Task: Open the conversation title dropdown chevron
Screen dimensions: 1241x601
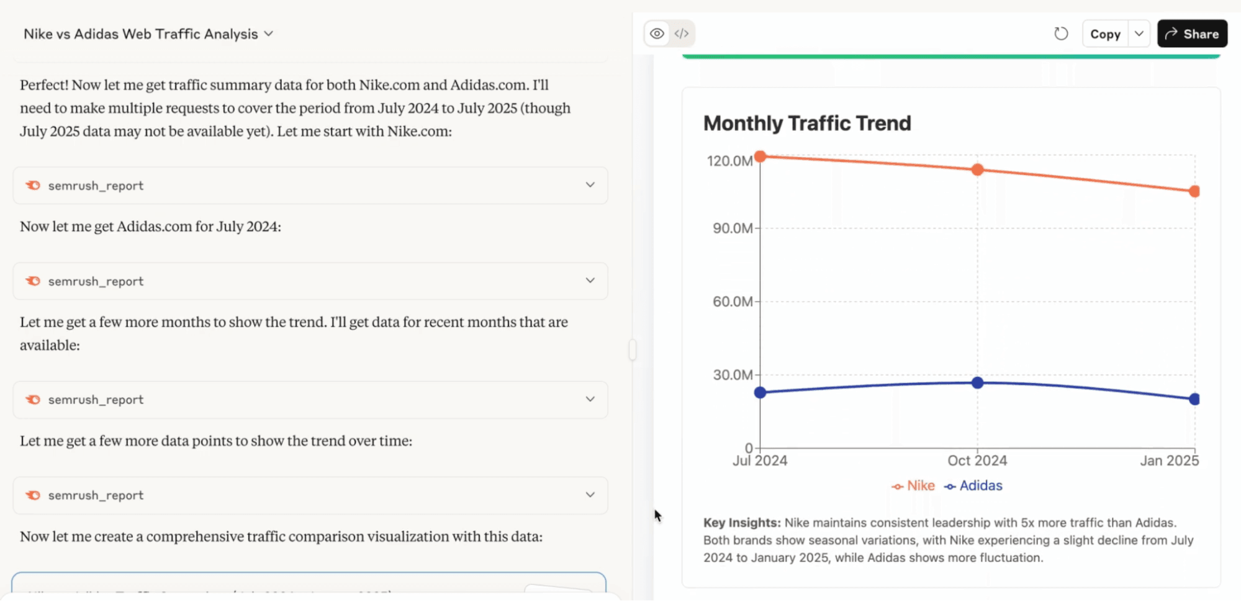Action: (268, 34)
